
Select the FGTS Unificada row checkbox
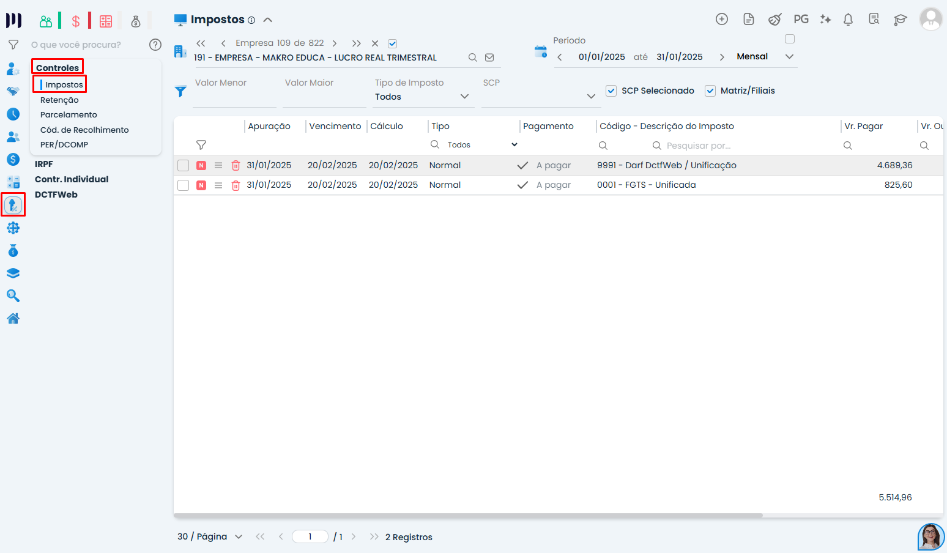pos(183,185)
